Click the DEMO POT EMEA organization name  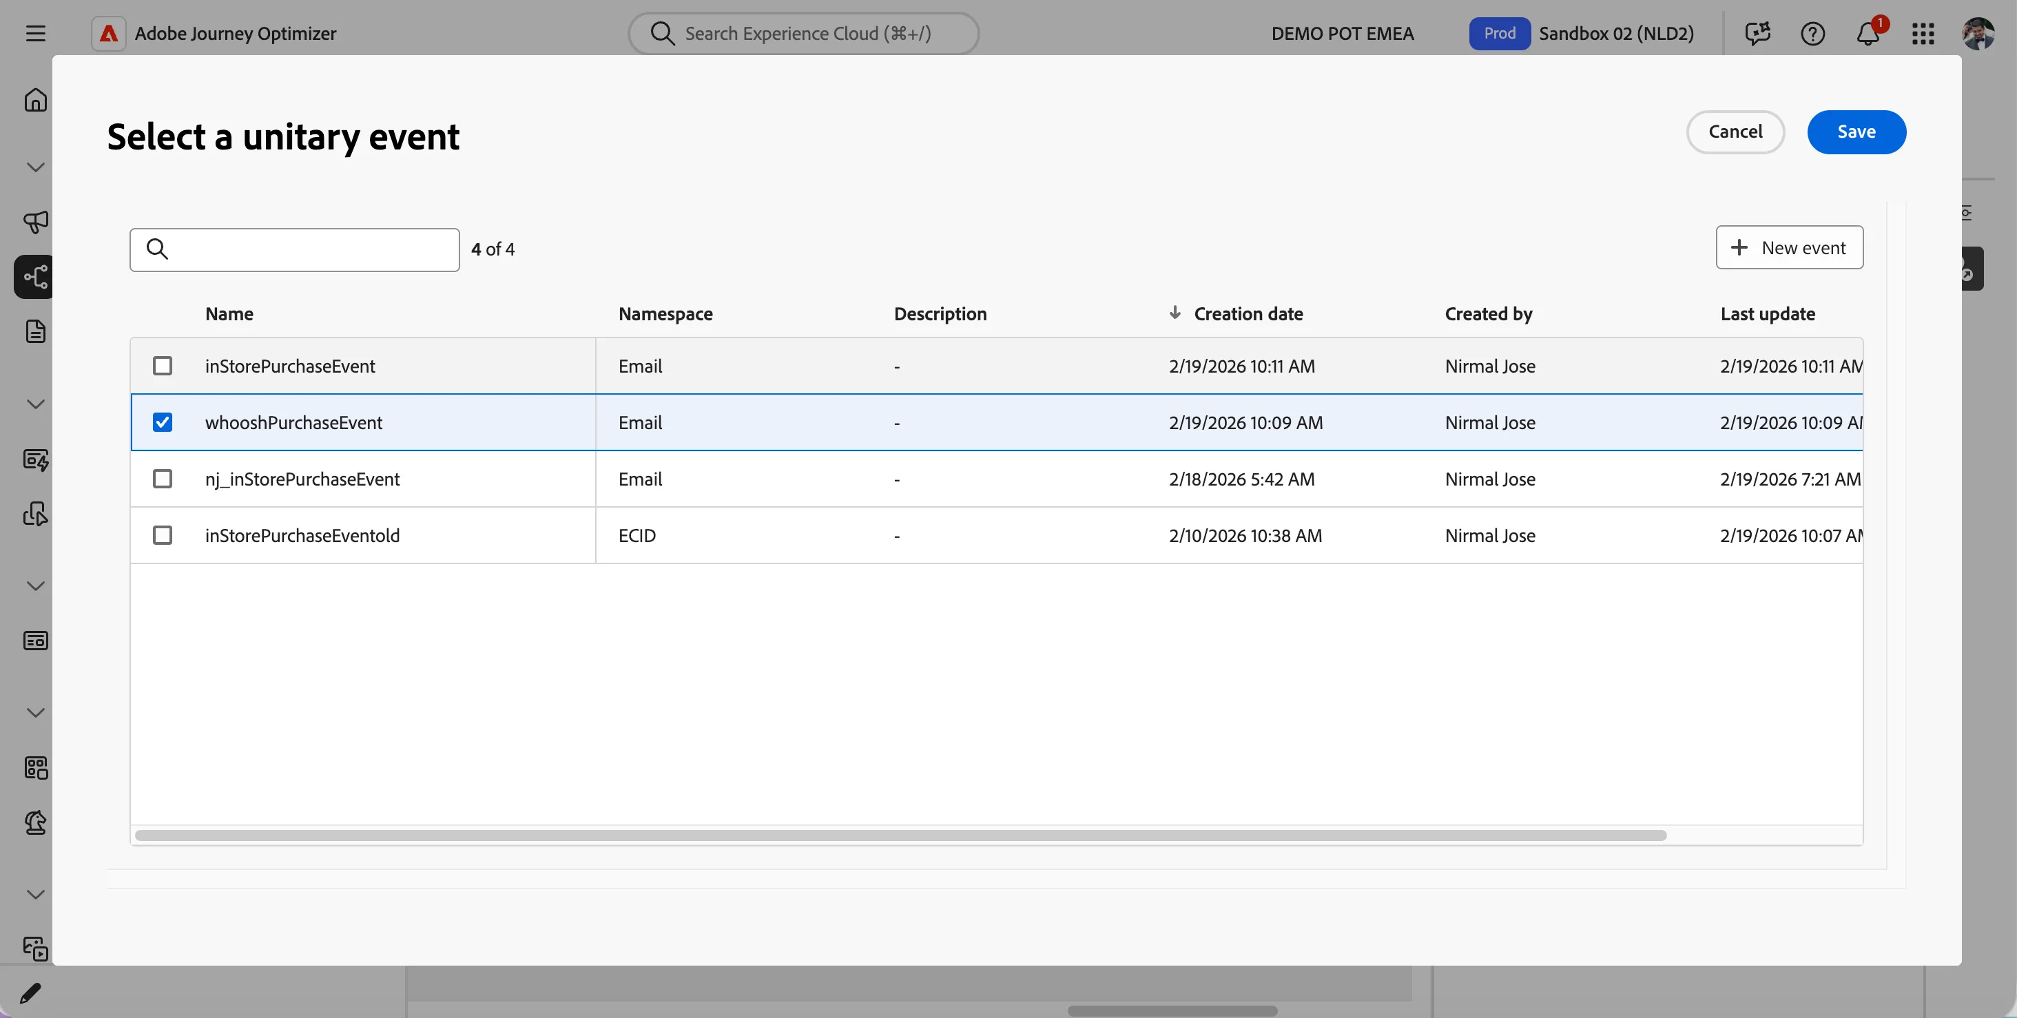coord(1342,34)
